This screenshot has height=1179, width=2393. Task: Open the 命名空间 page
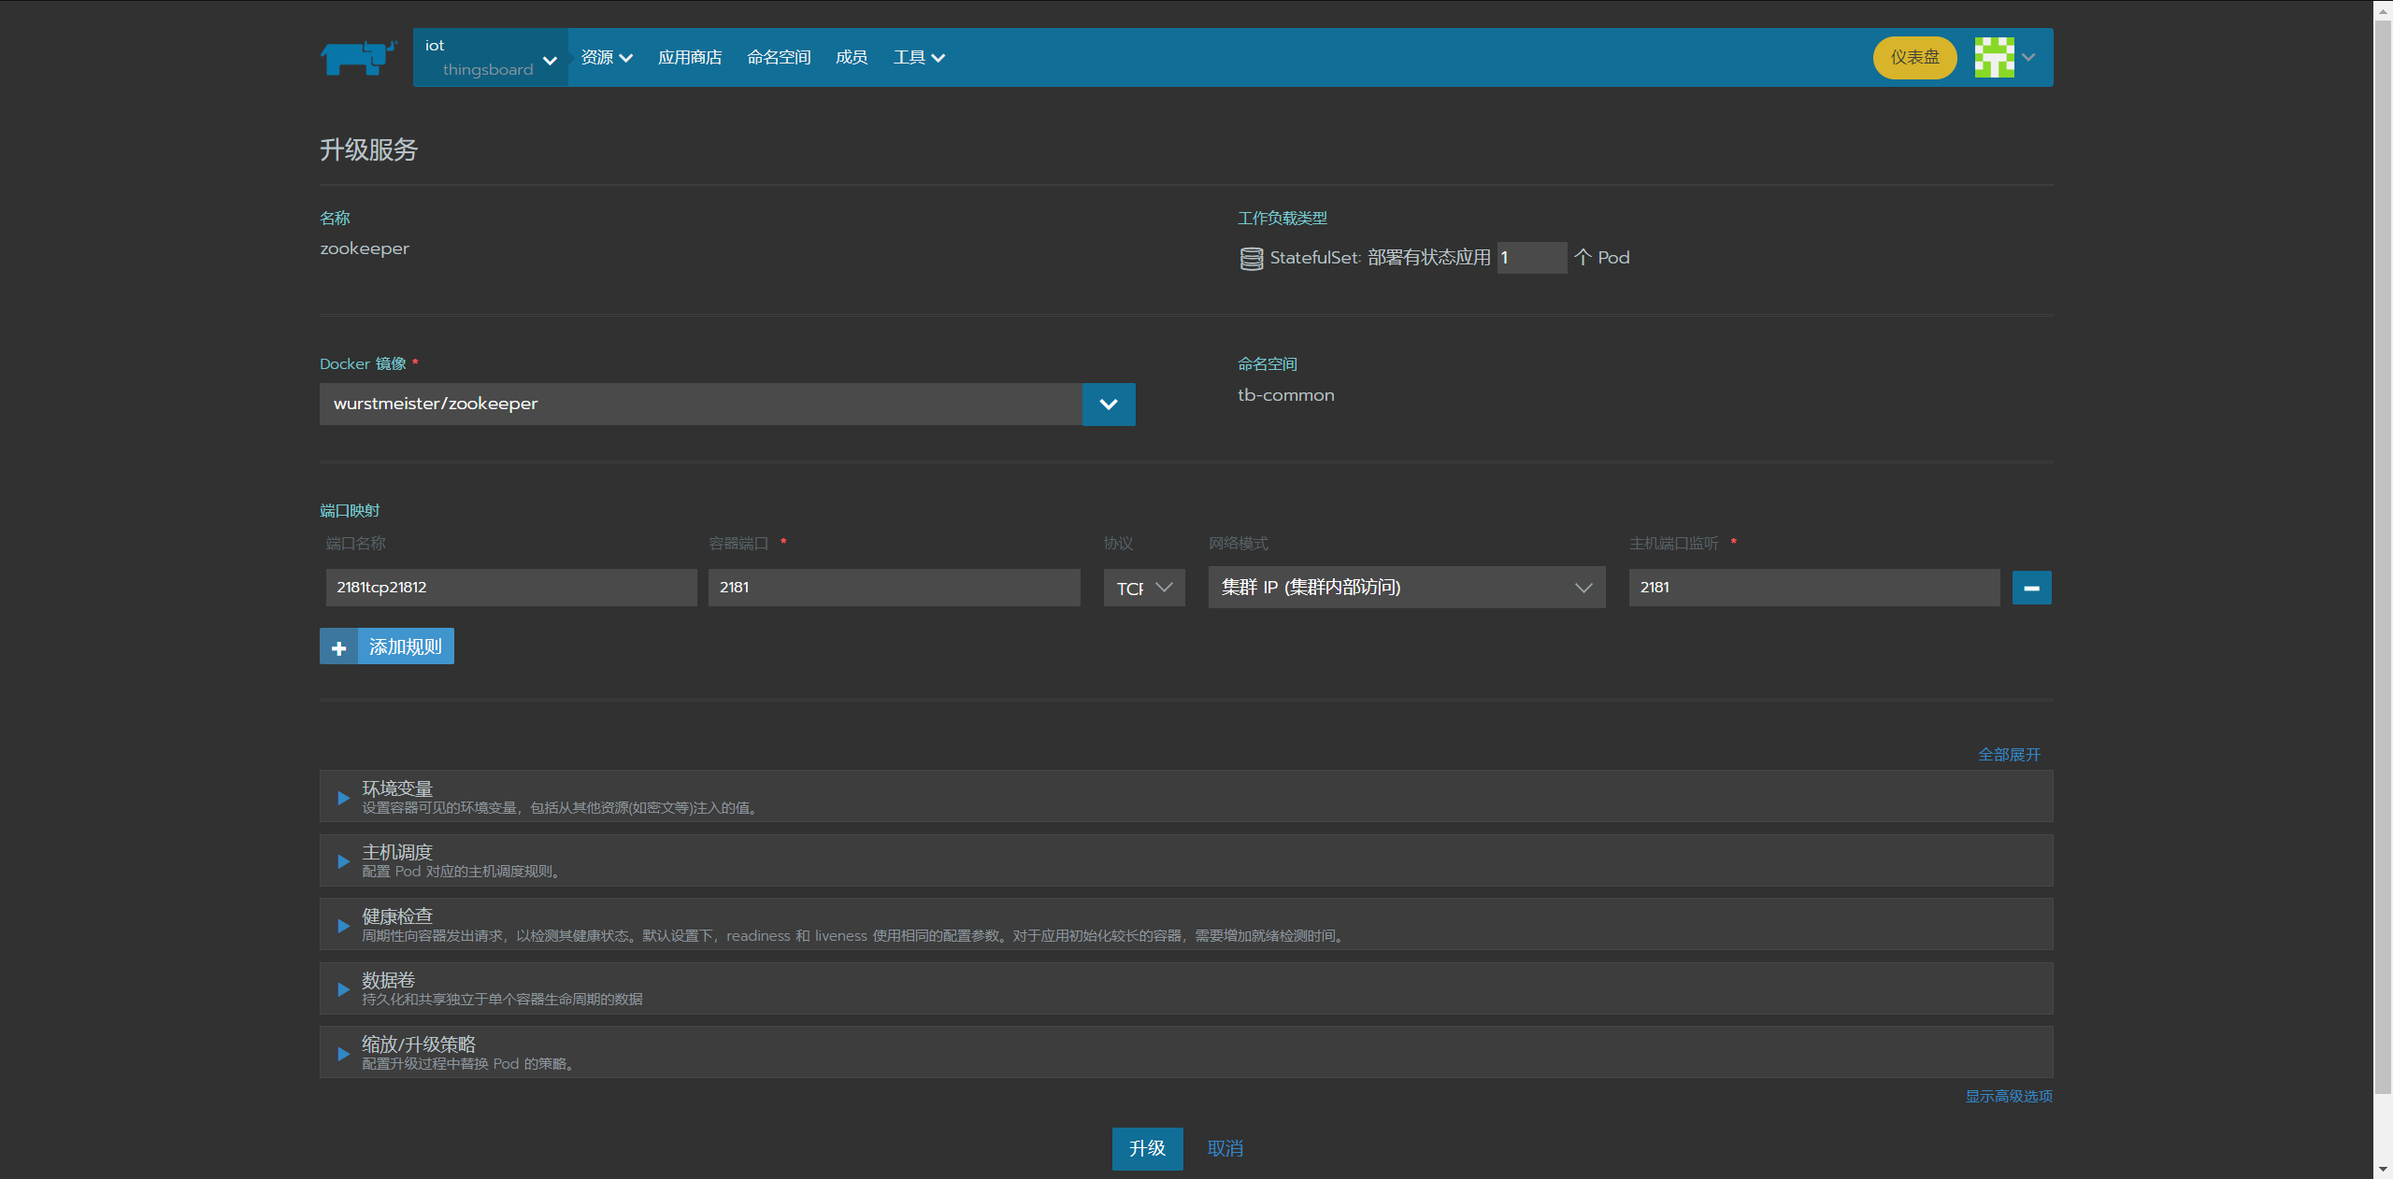coord(779,57)
